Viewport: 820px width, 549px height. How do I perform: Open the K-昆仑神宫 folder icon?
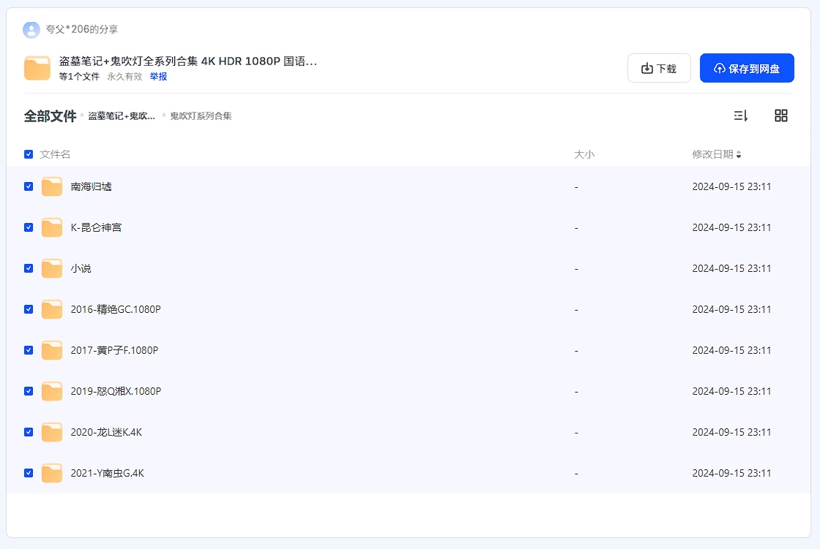click(x=52, y=227)
